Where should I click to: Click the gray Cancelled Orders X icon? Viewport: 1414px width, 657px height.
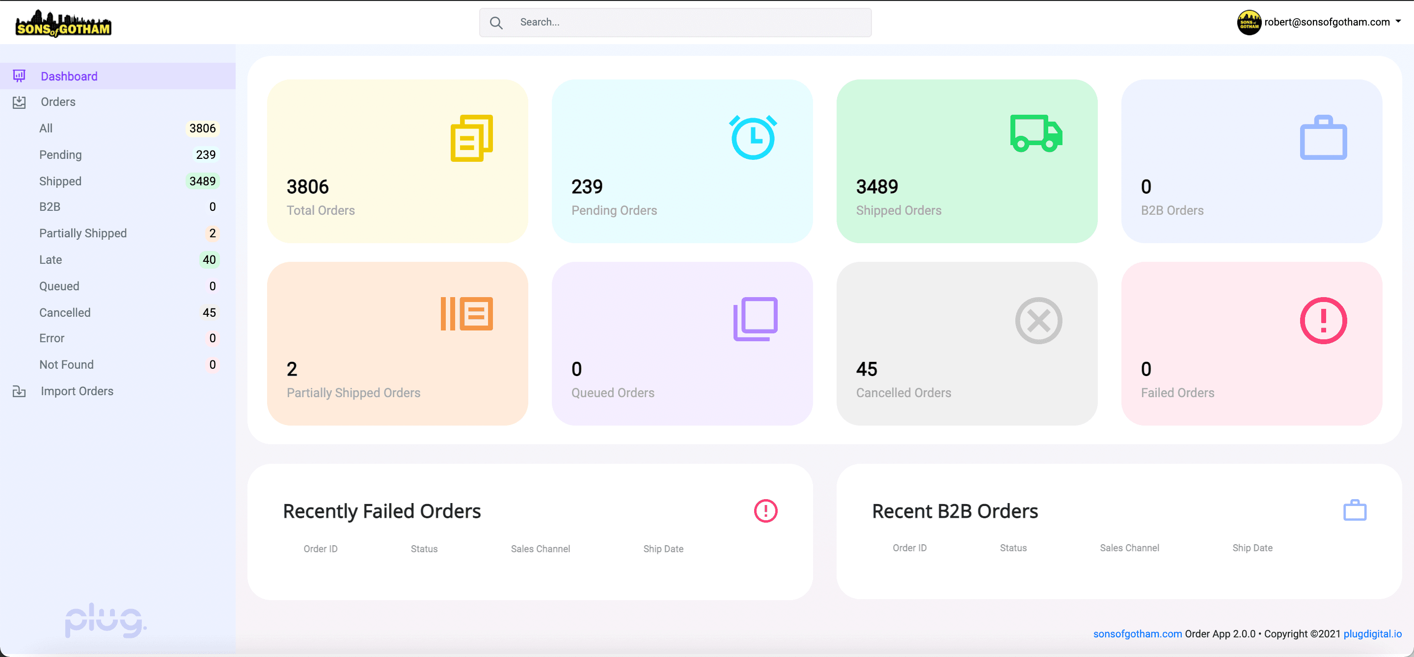1038,321
